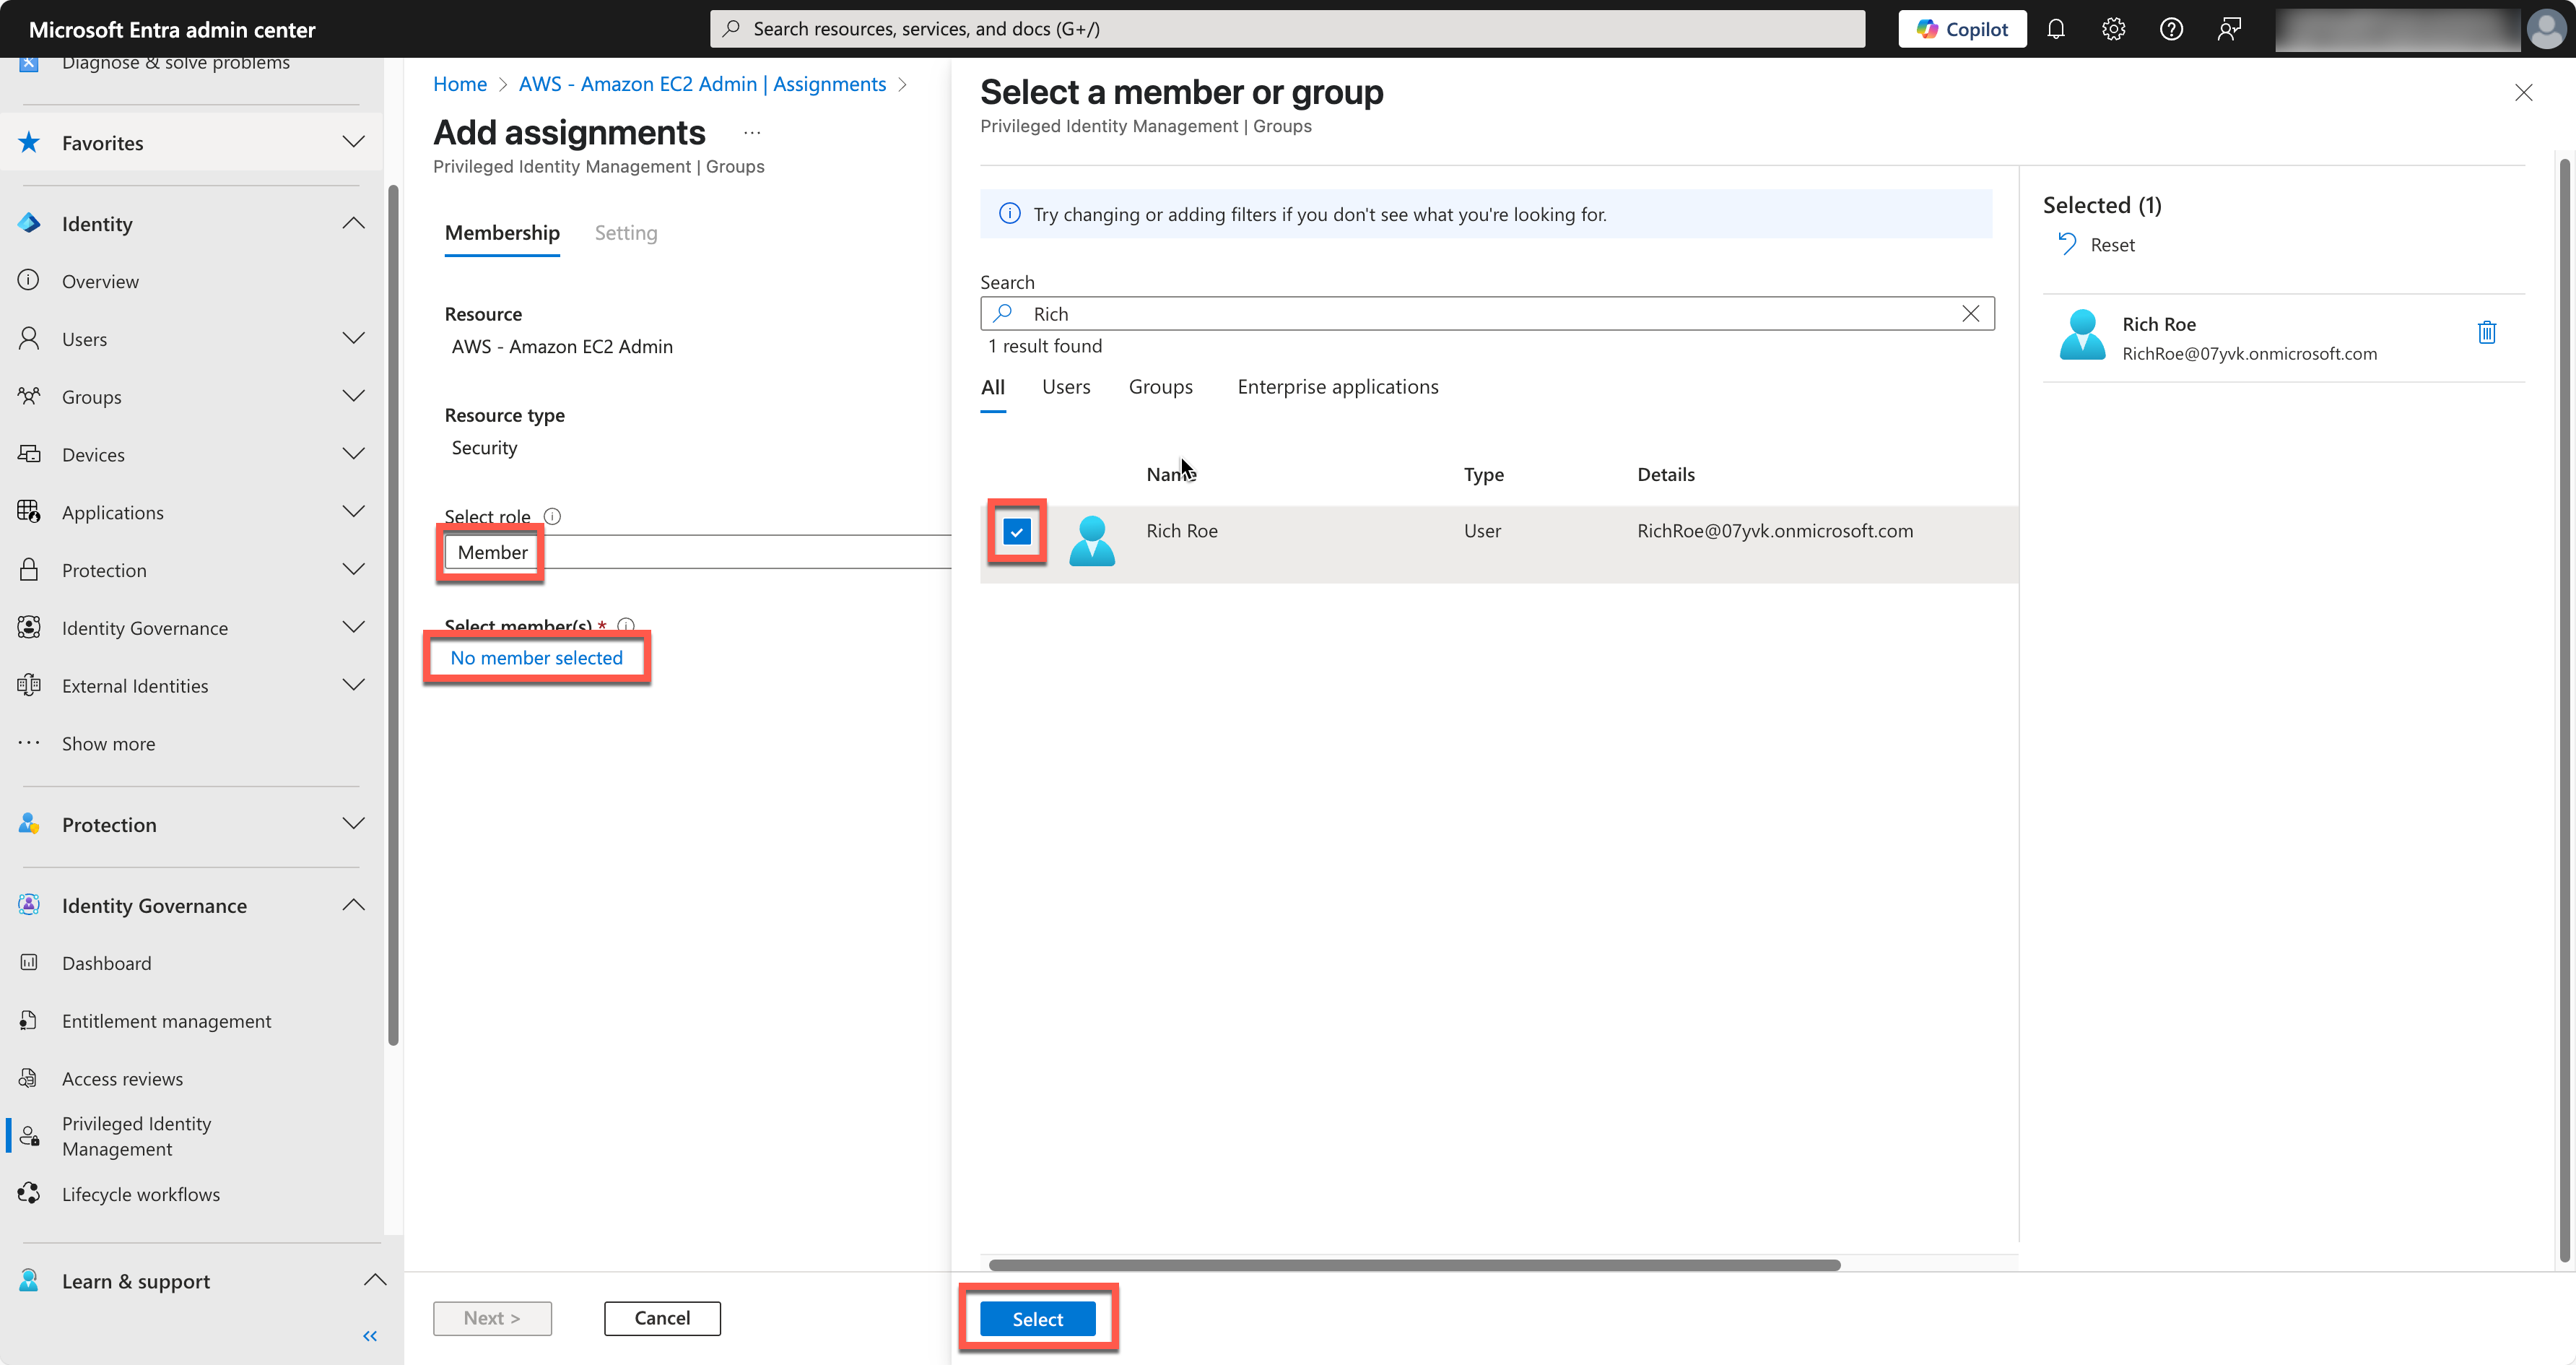Remove Rich Roe using the trash icon

point(2487,333)
